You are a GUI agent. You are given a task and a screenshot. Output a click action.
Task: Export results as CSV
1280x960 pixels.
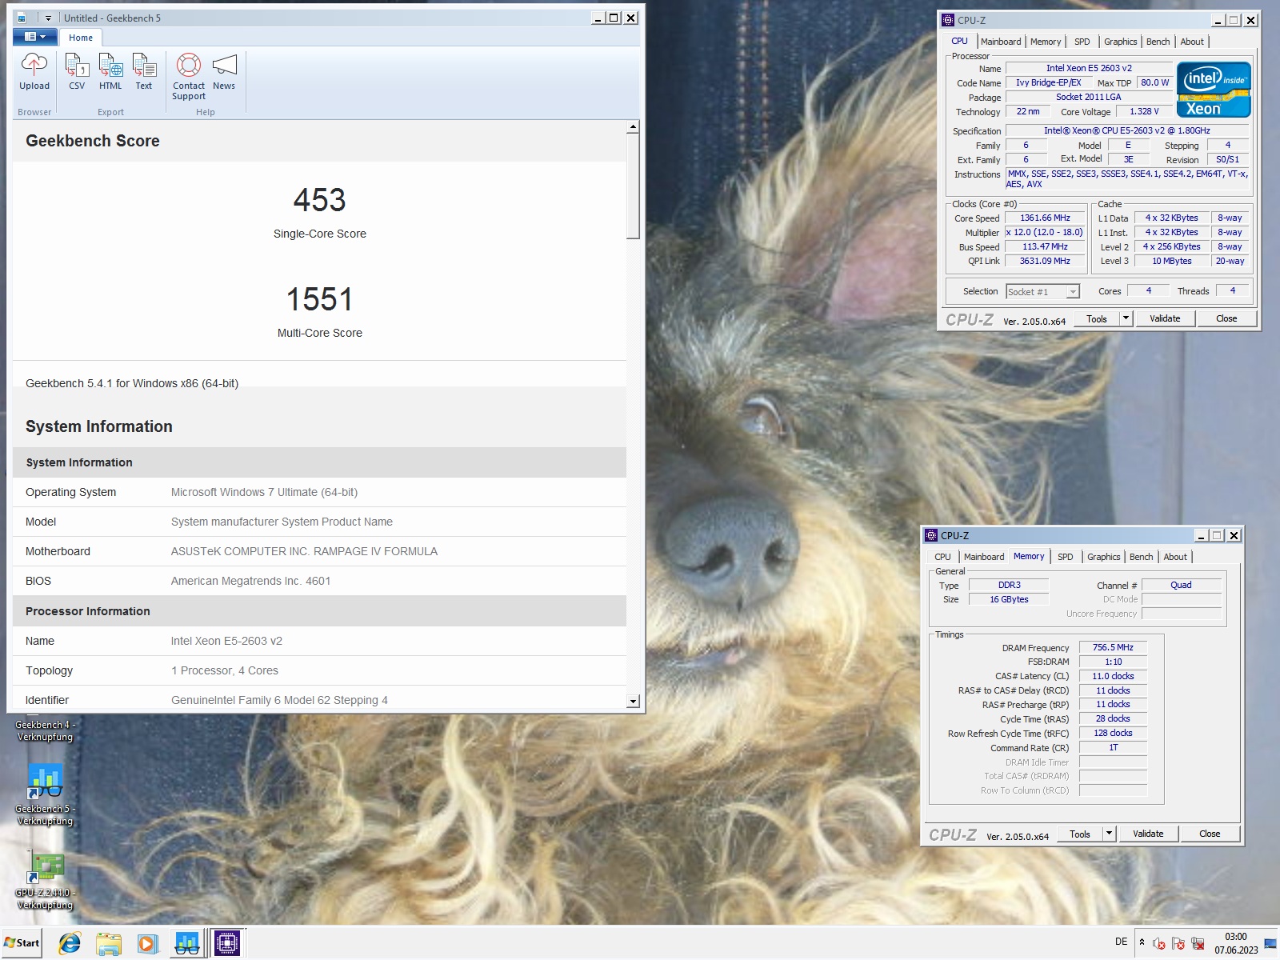(x=77, y=72)
